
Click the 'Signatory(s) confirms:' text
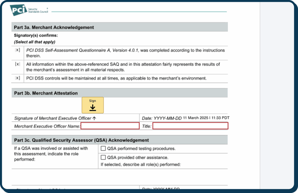click(36, 36)
